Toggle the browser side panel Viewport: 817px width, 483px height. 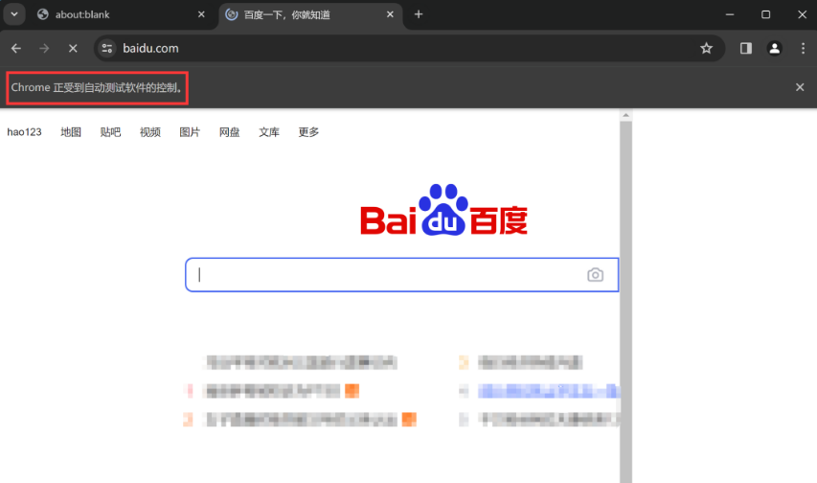pyautogui.click(x=745, y=49)
